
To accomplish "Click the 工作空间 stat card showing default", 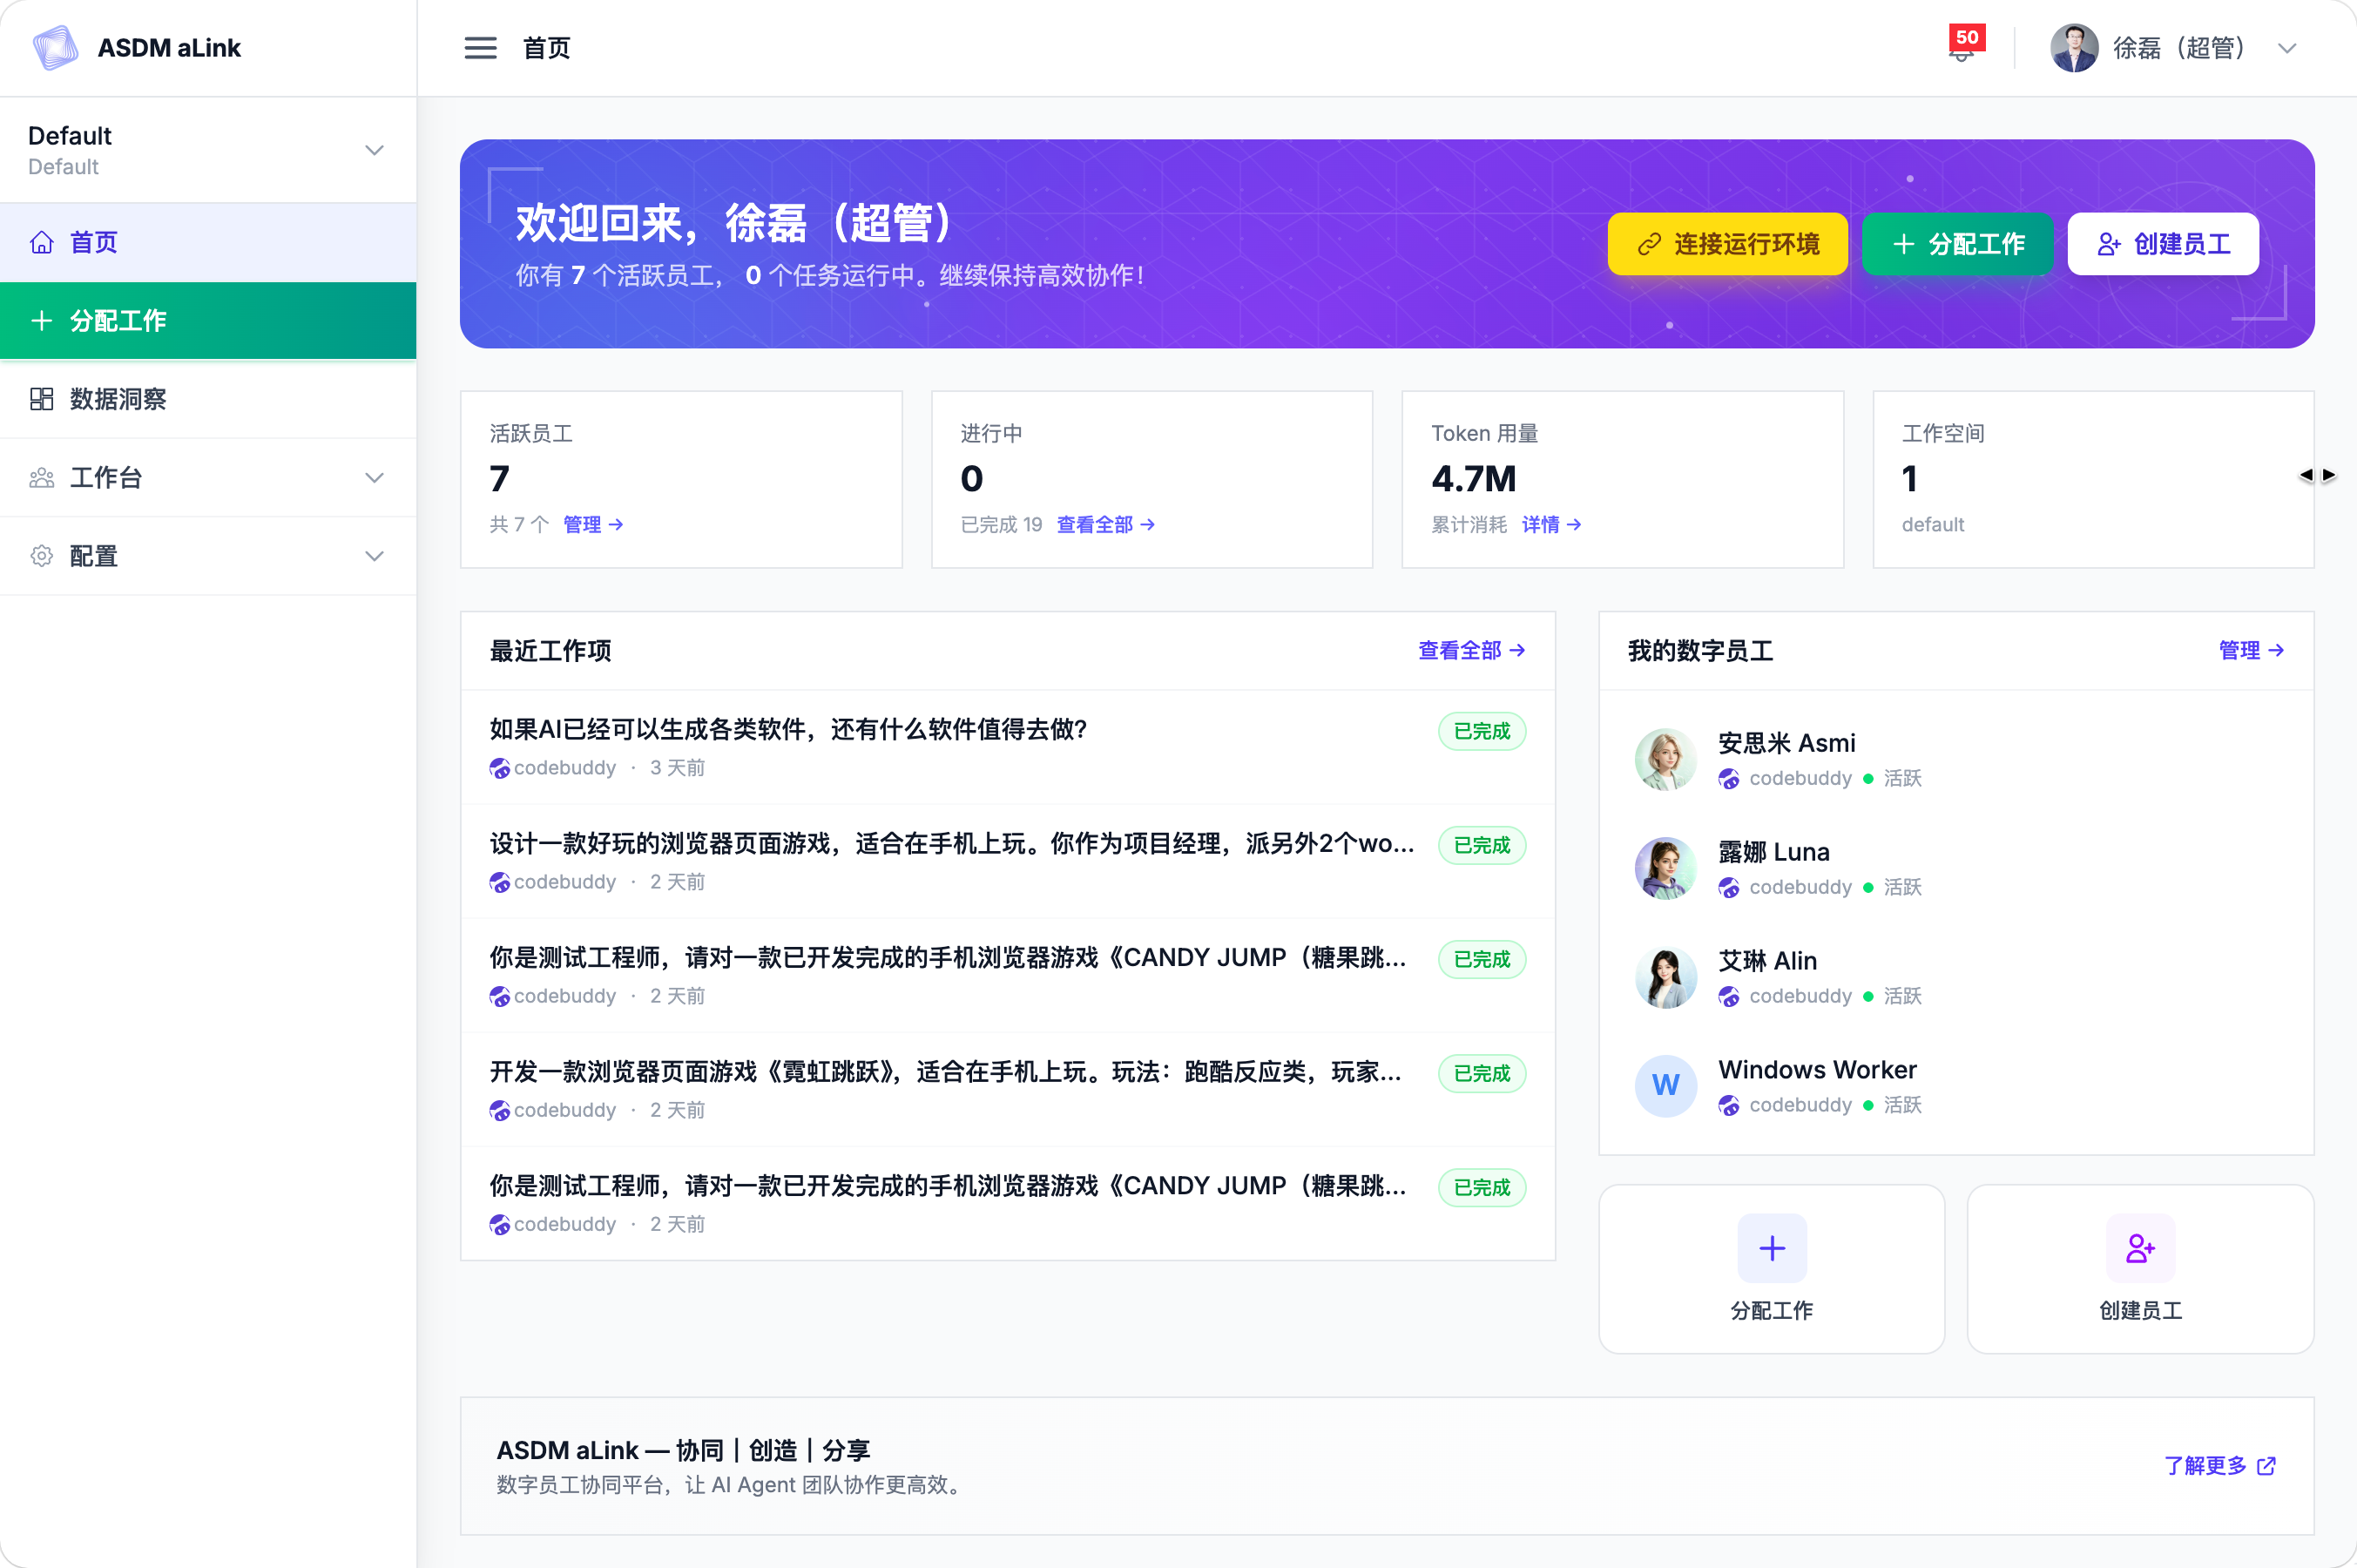I will coord(2092,479).
